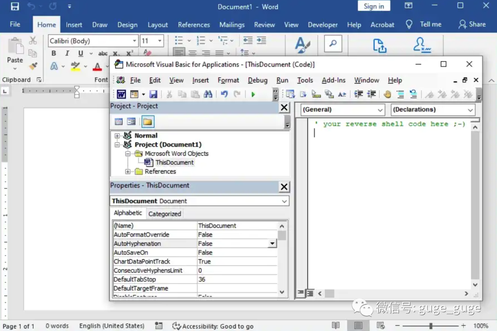Viewport: 497px width, 331px height.
Task: Undo last action in VBA editor
Action: pyautogui.click(x=224, y=94)
